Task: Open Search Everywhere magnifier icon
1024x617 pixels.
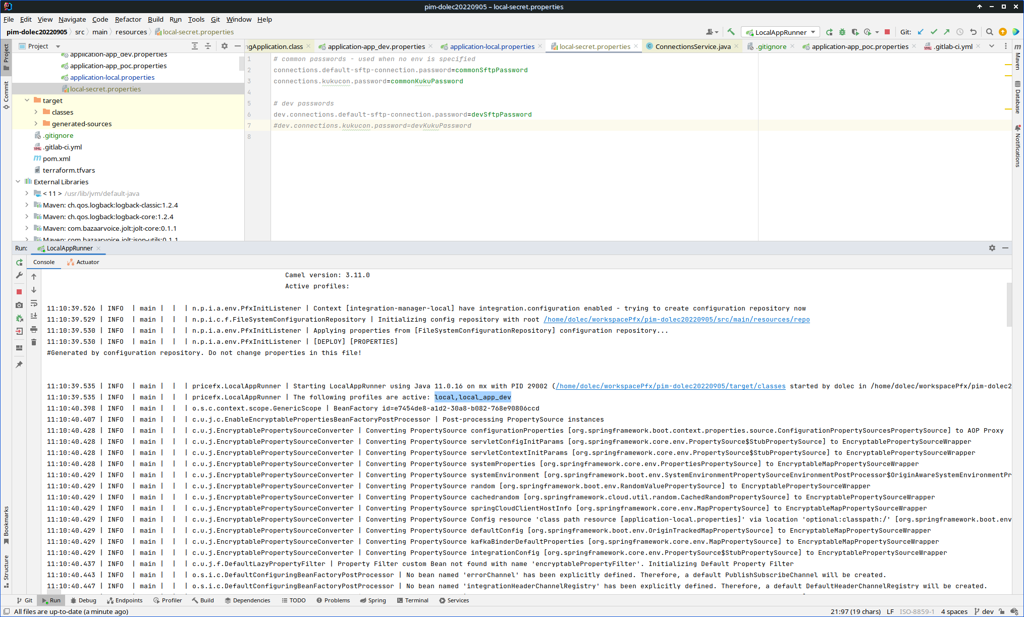Action: 990,32
